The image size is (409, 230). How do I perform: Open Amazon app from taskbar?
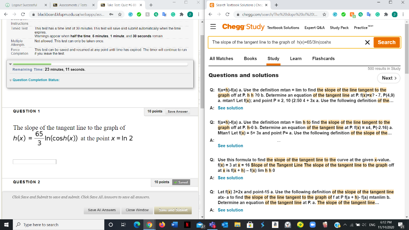(x=275, y=224)
